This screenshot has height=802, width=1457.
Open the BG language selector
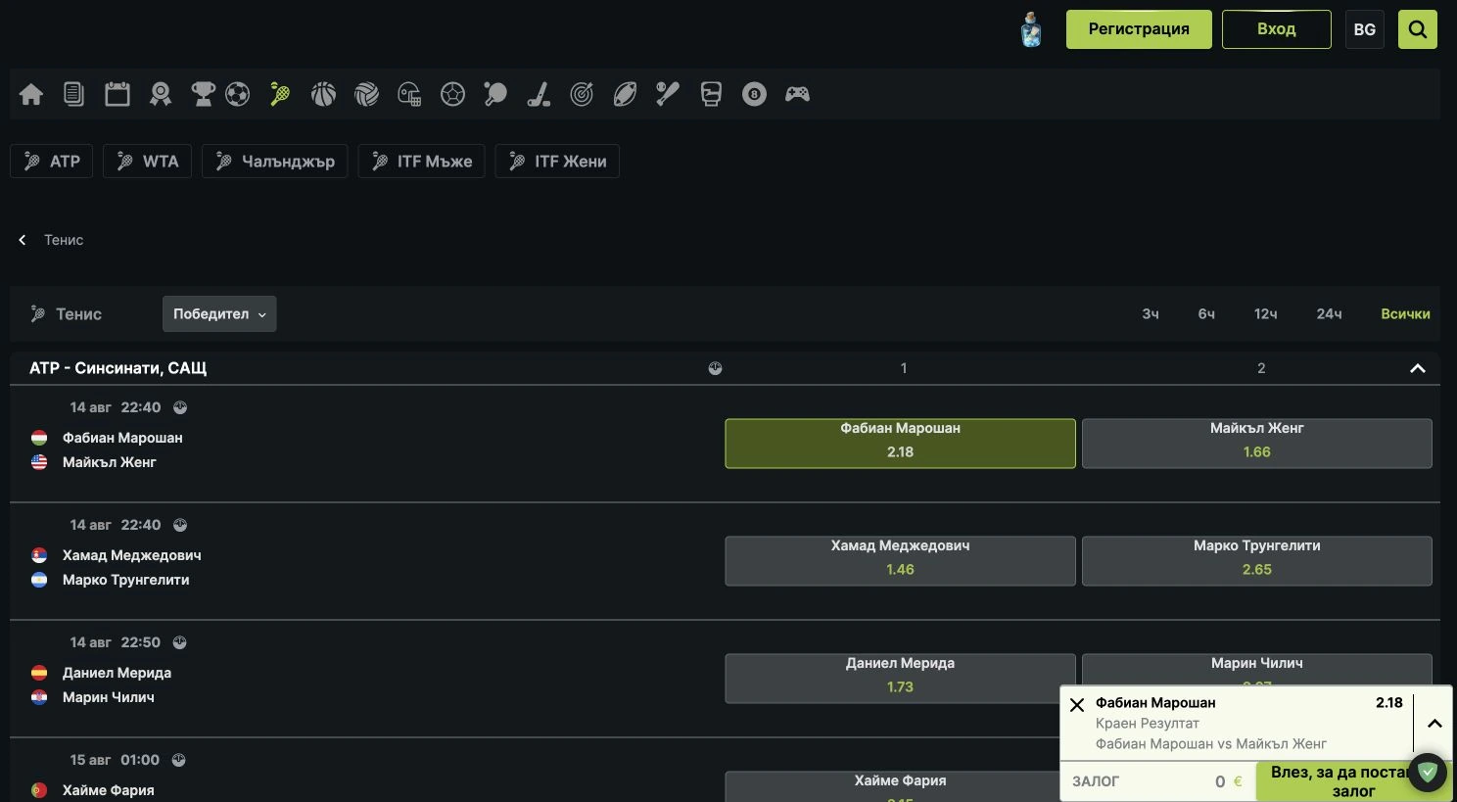tap(1365, 29)
